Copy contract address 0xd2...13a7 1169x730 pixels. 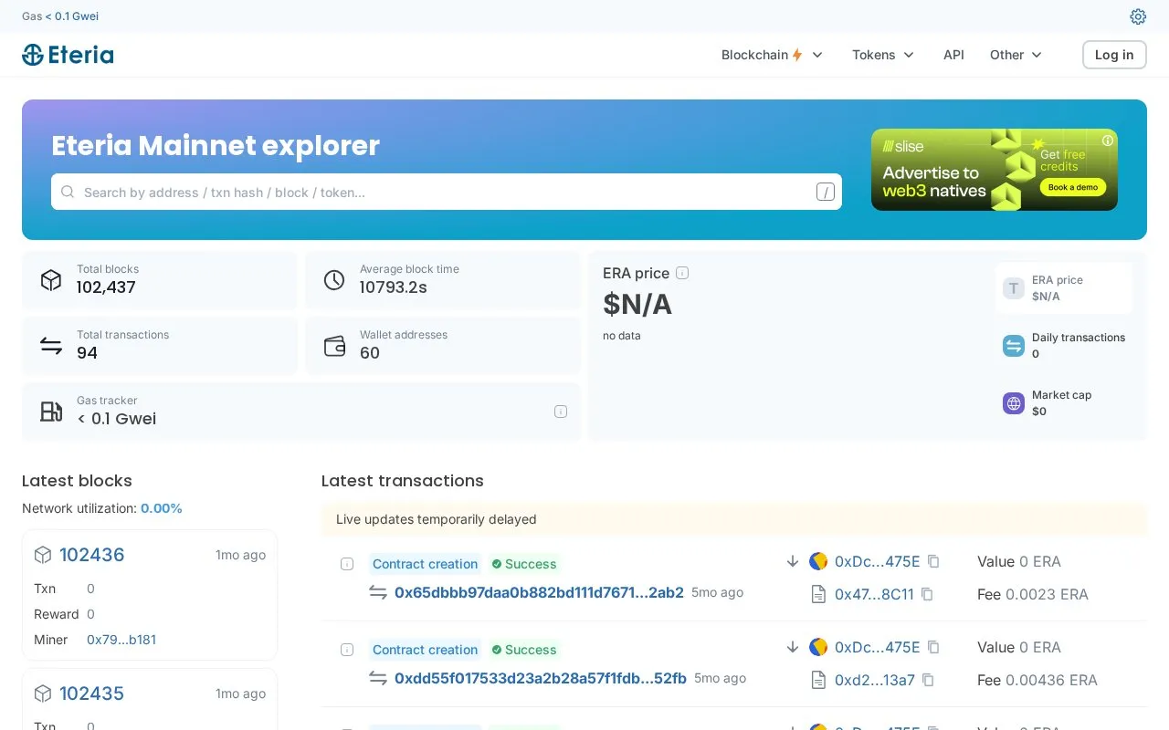pos(928,680)
